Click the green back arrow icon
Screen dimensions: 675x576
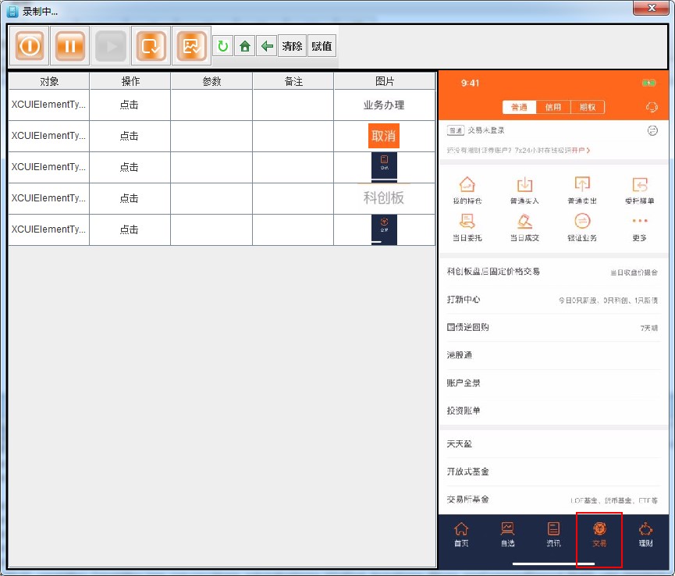tap(267, 47)
